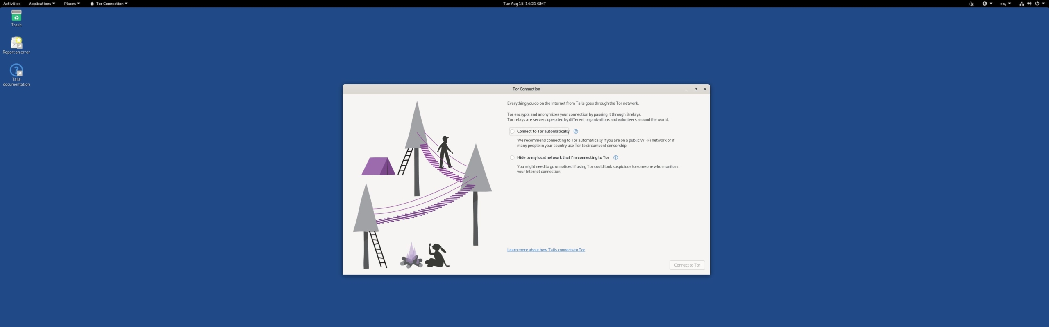This screenshot has height=327, width=1049.
Task: Minimize the Tor Connection window
Action: tap(686, 89)
